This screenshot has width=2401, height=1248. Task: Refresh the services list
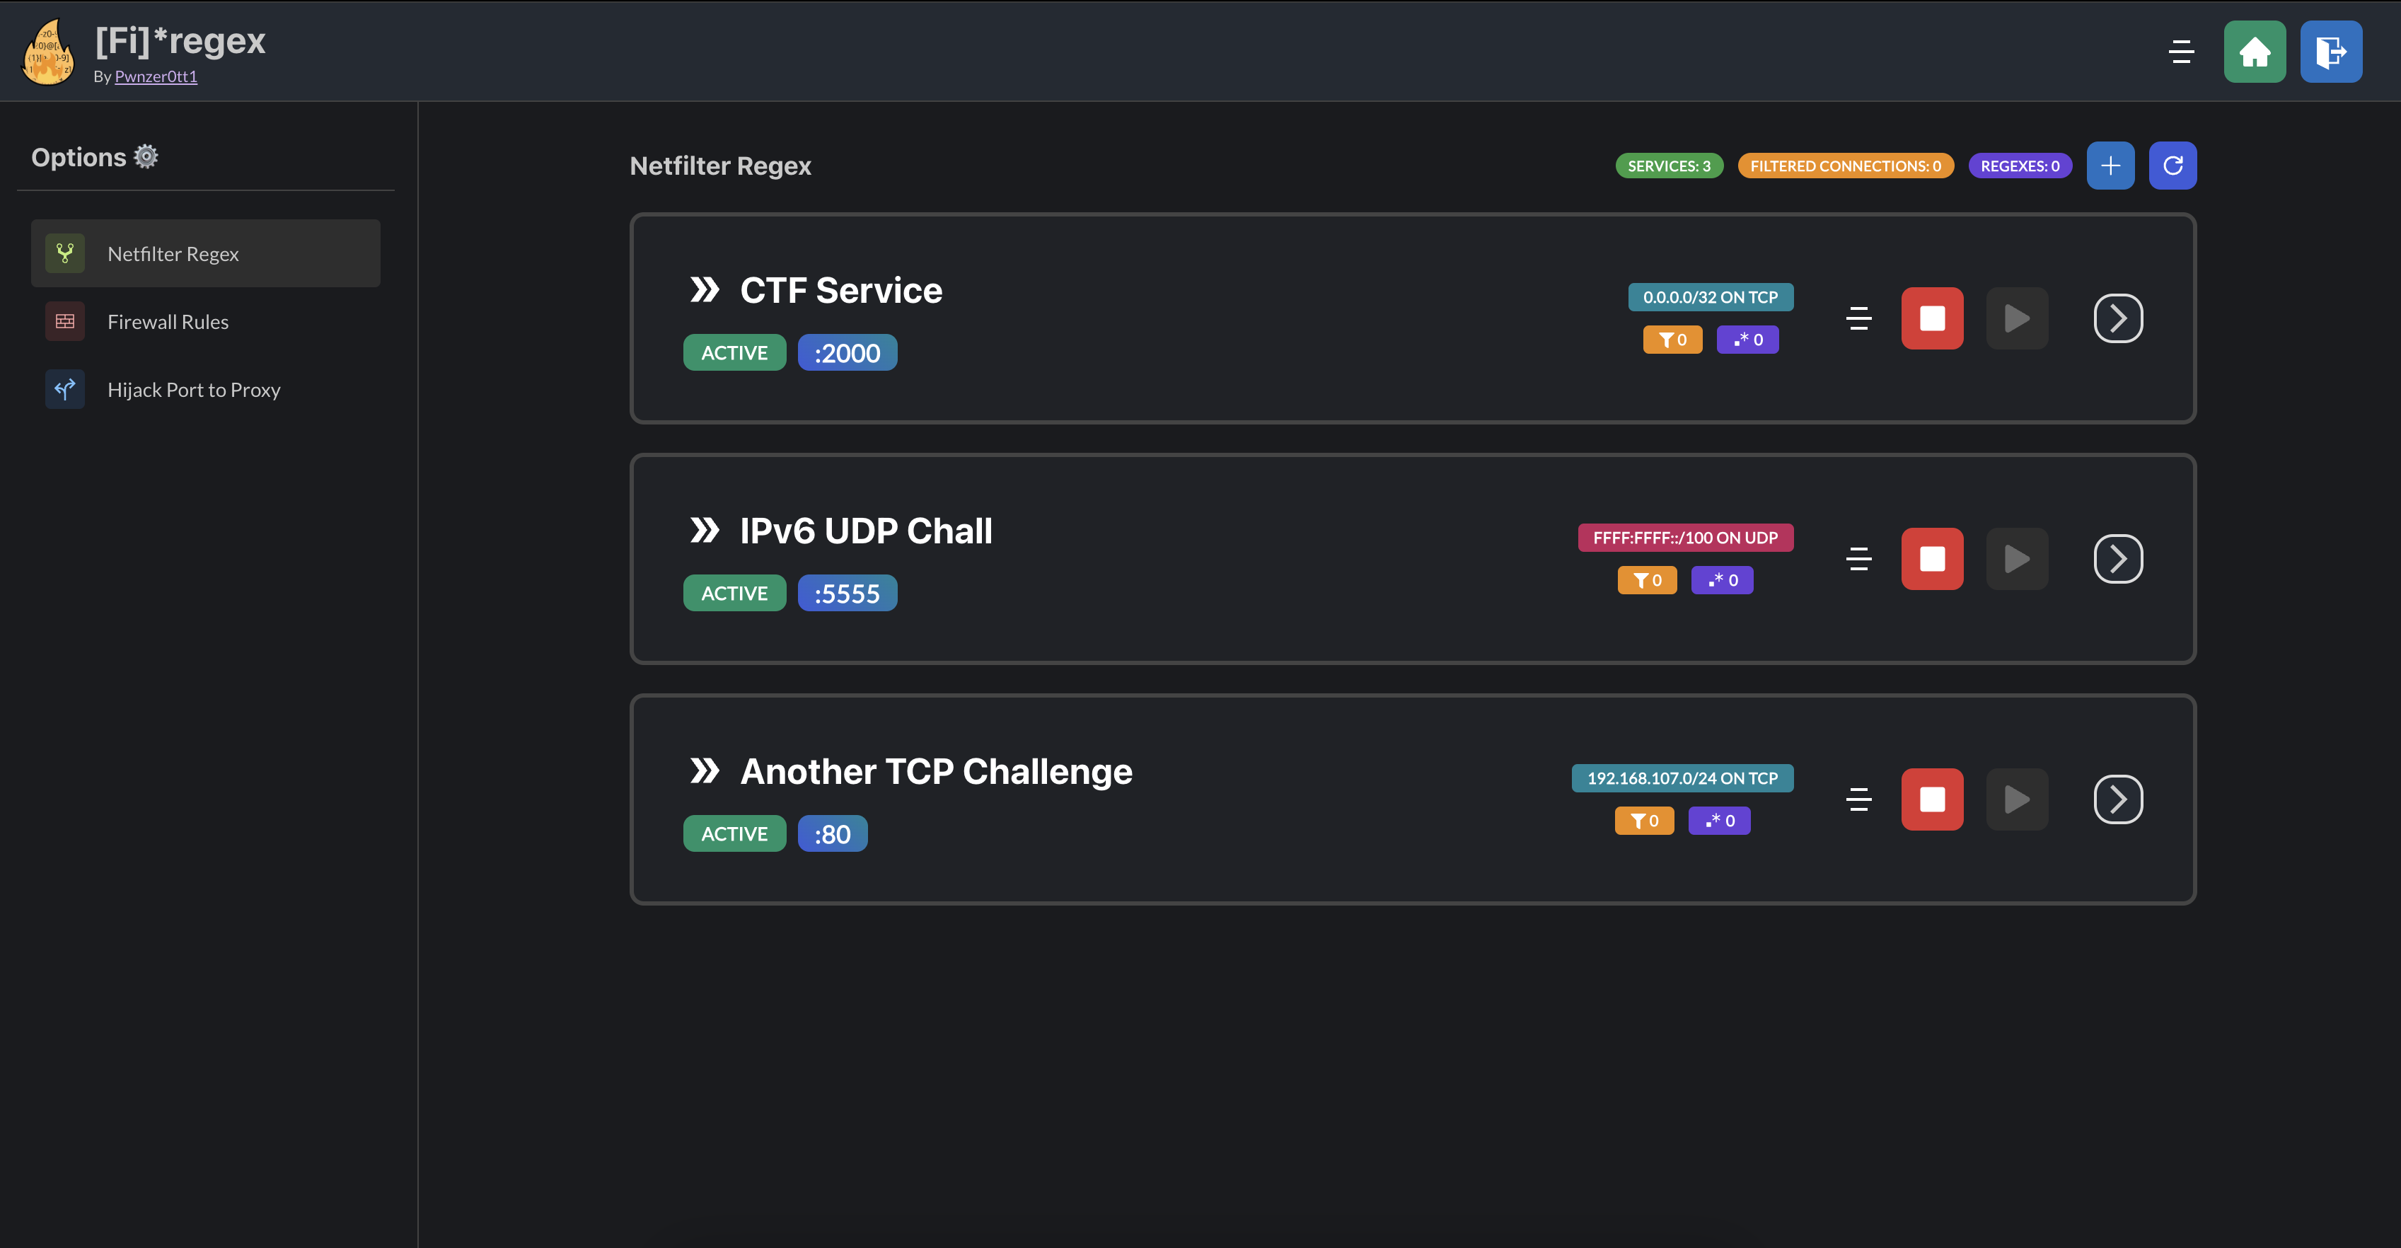click(2174, 165)
